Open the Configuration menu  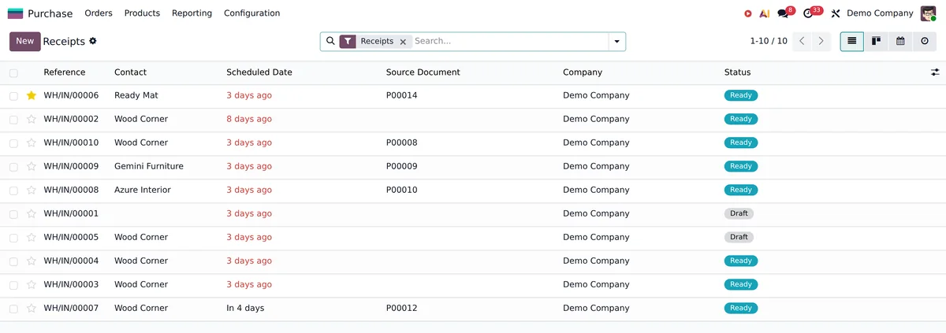coord(251,13)
